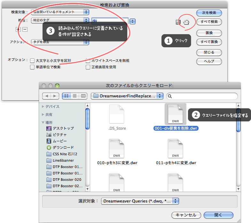
Task: Go forward in the file dialog
Action: click(55, 96)
